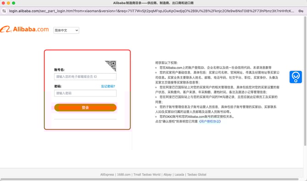
Task: Open the Alipay footer link
Action: (167, 175)
